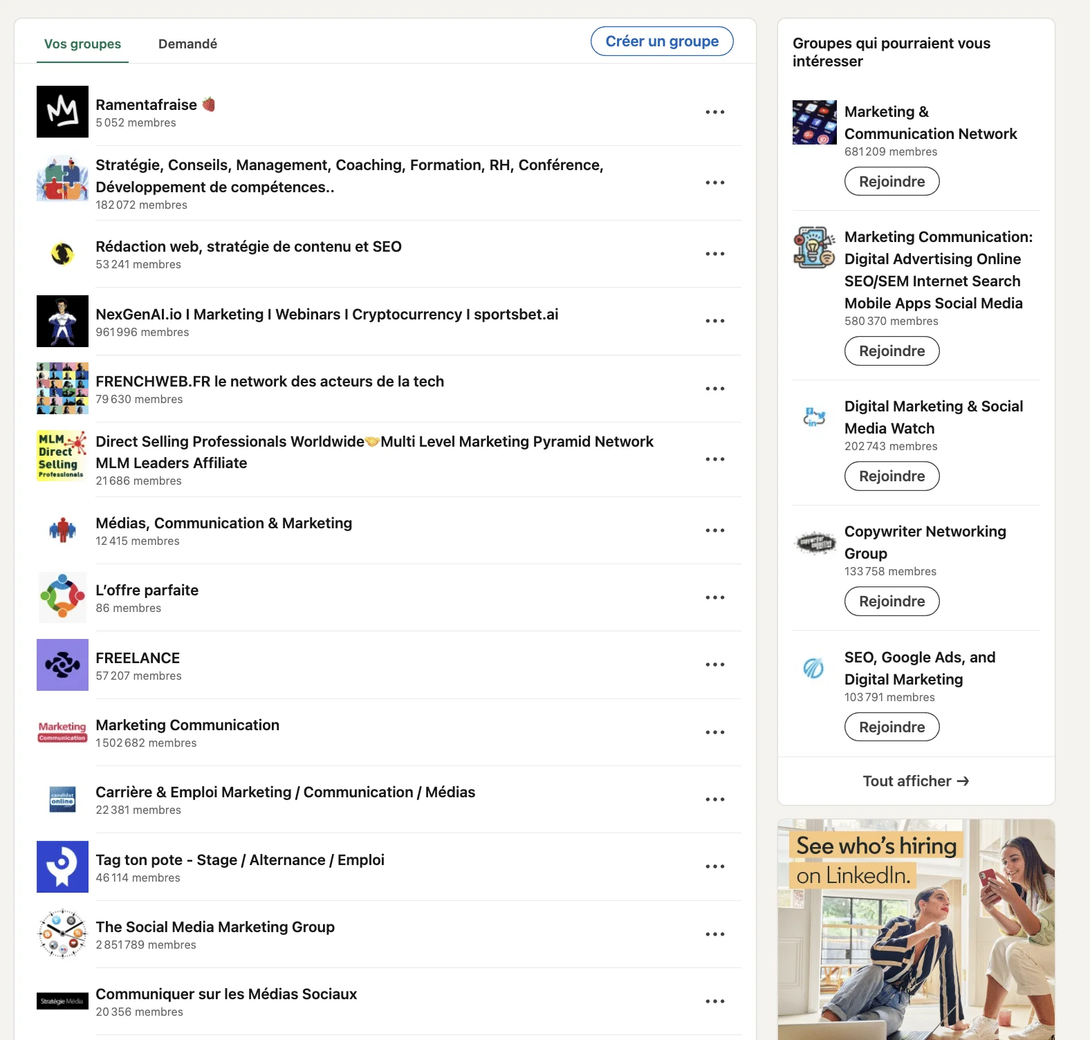The height and width of the screenshot is (1040, 1090).
Task: Click Tout afficher link
Action: 916,781
